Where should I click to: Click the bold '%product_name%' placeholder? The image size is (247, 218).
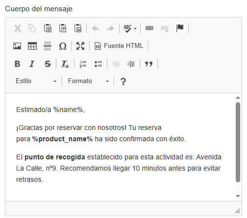(x=62, y=139)
